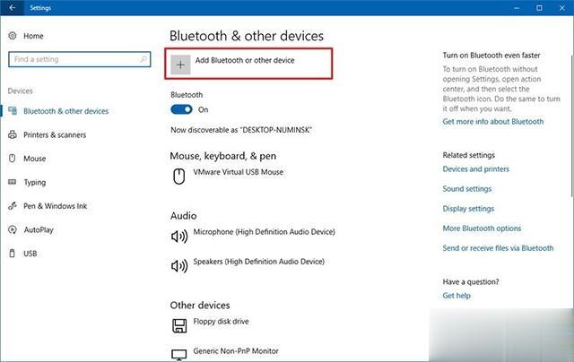Turn off the Bluetooth toggle switch
574x362 pixels.
pos(181,109)
